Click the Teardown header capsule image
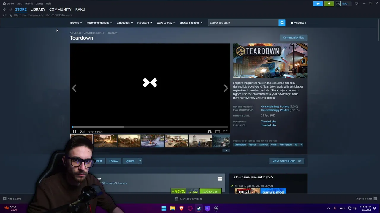380x213 pixels. 270,61
